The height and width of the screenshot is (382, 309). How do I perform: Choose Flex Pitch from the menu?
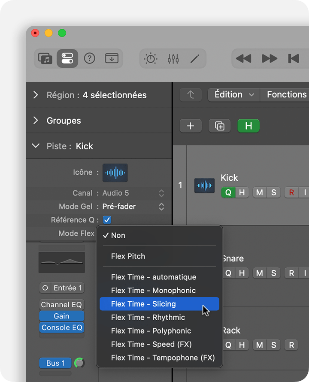pyautogui.click(x=128, y=256)
